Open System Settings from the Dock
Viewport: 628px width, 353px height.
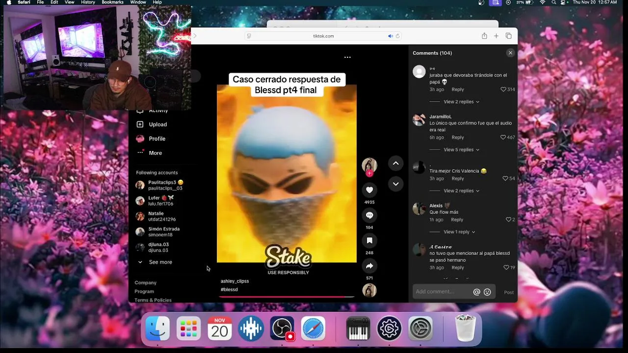[420, 328]
